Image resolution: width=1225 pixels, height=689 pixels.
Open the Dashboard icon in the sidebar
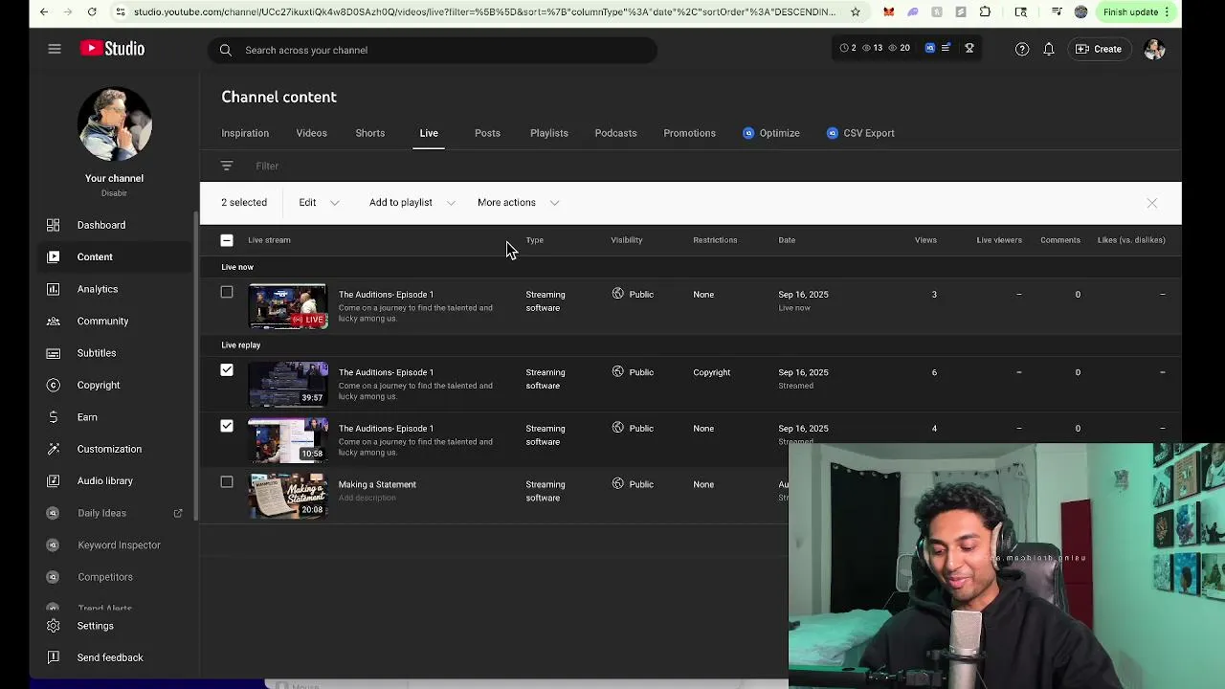[54, 225]
